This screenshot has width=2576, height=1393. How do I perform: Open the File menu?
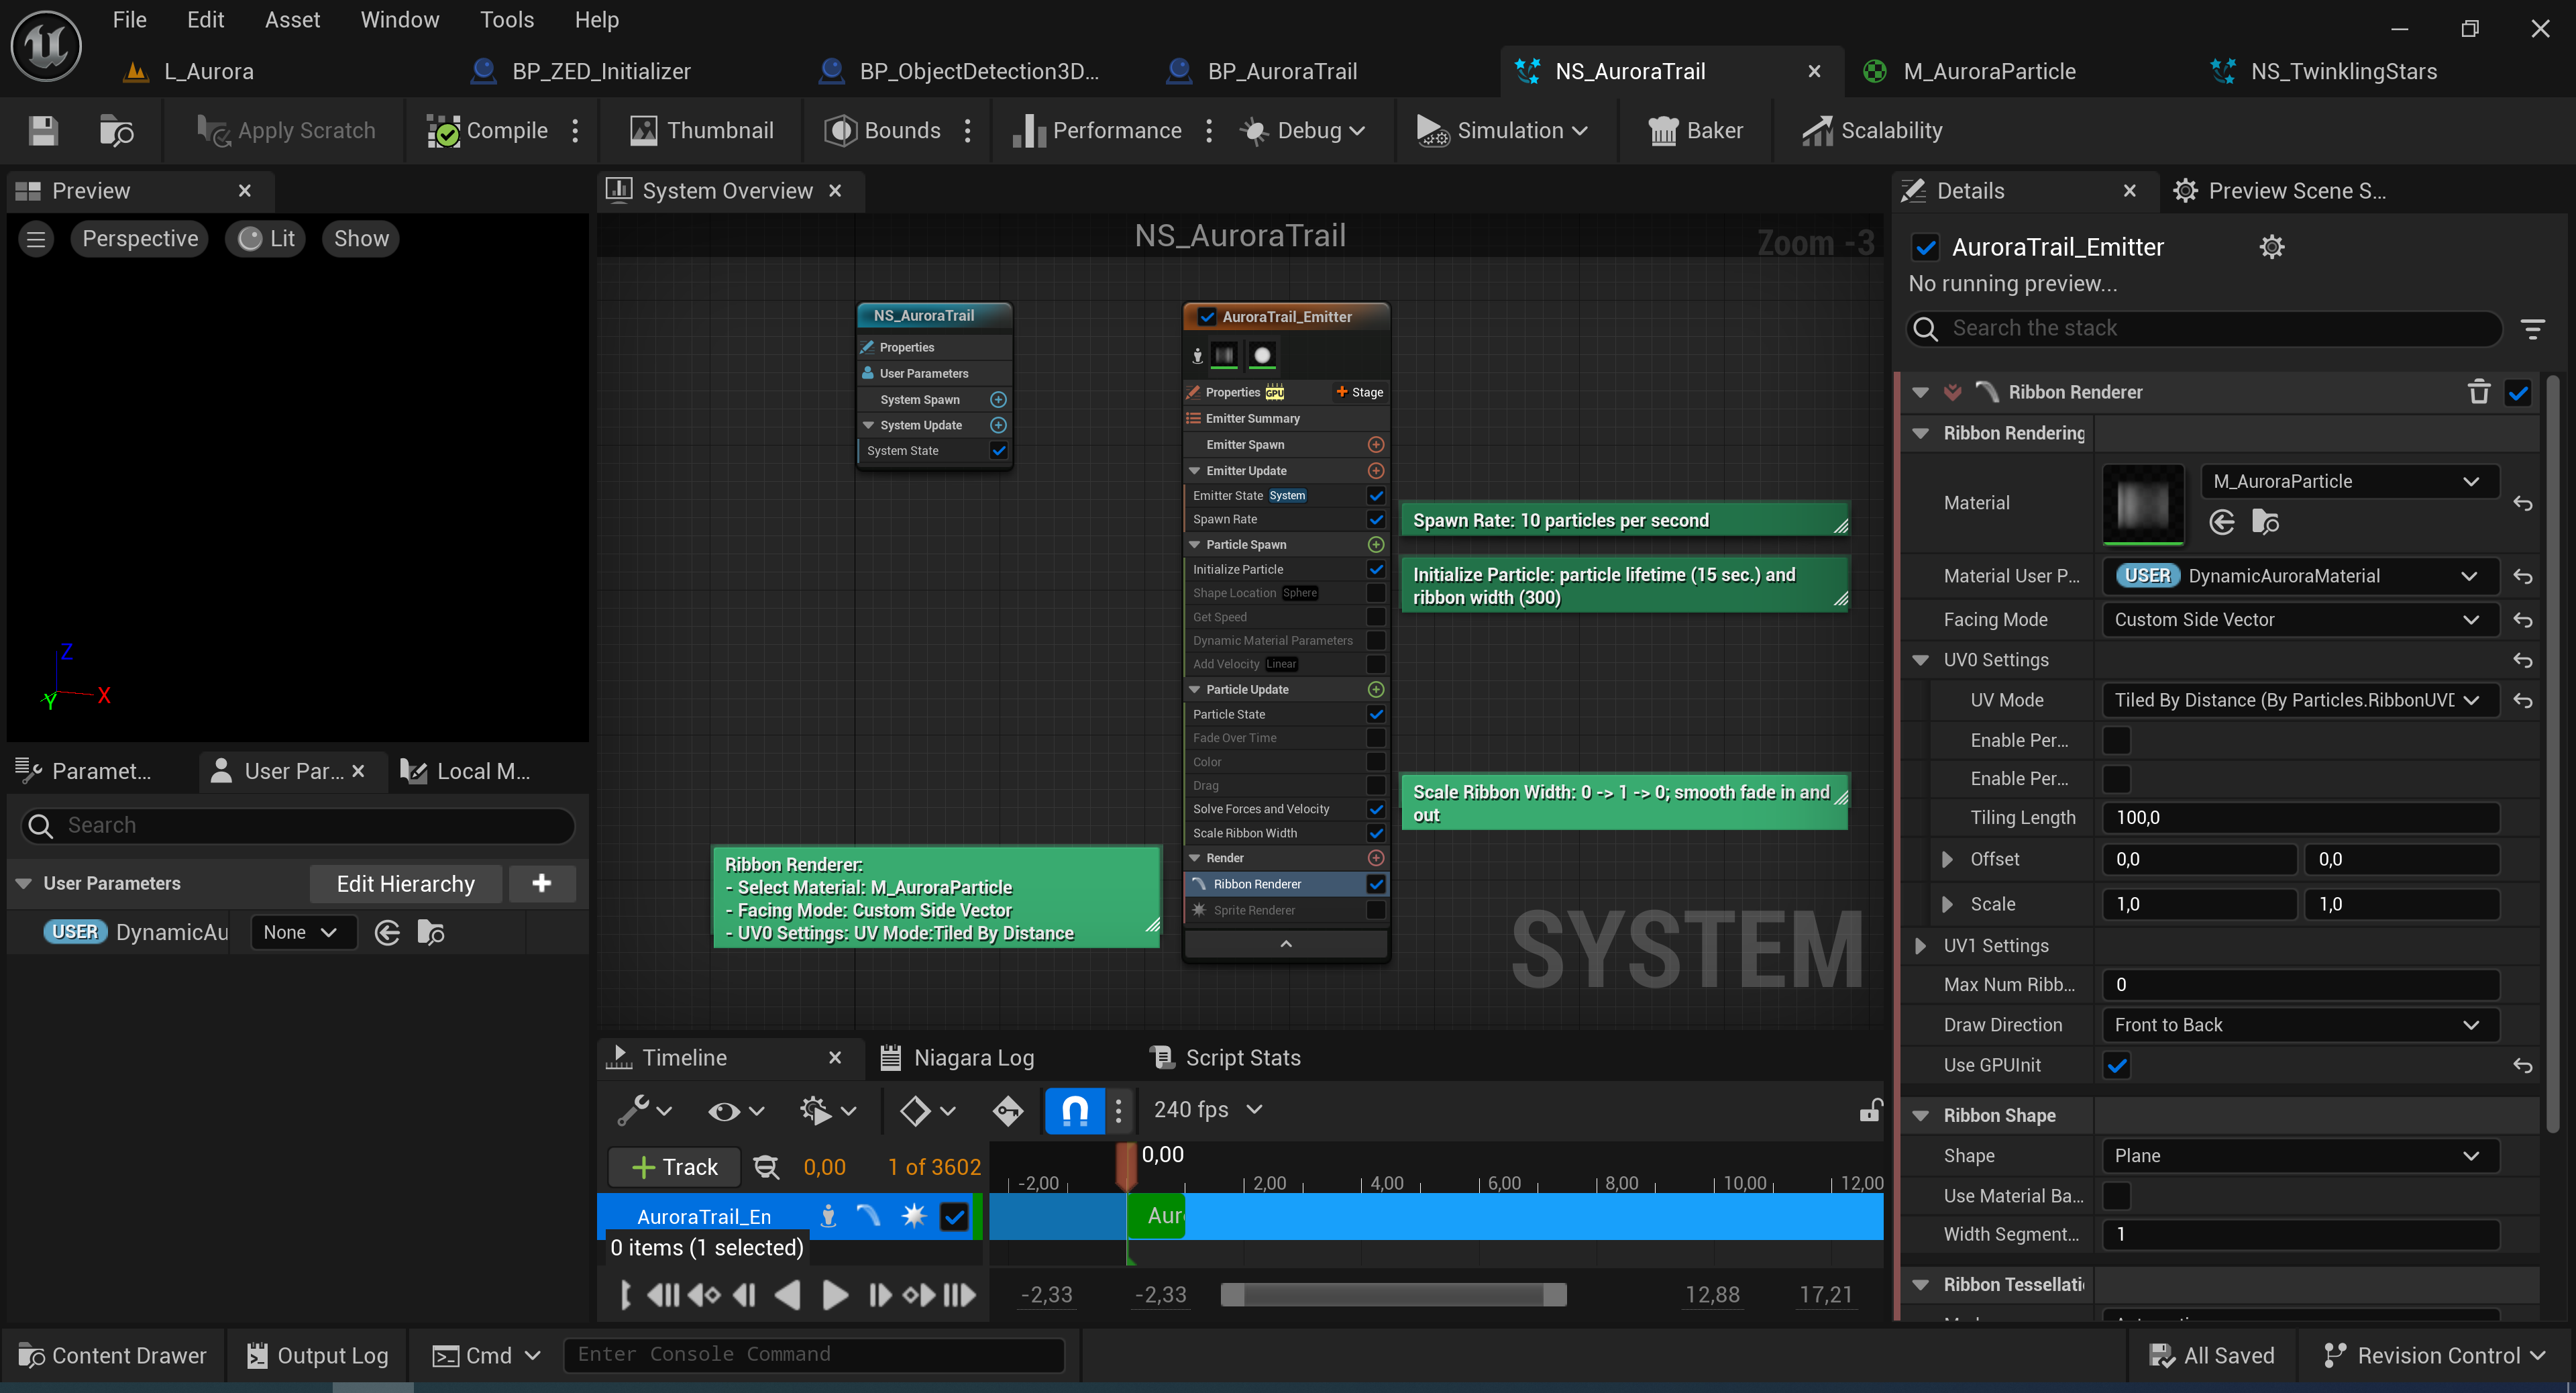click(x=130, y=20)
